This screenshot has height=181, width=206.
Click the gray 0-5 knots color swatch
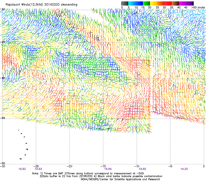pos(125,3)
